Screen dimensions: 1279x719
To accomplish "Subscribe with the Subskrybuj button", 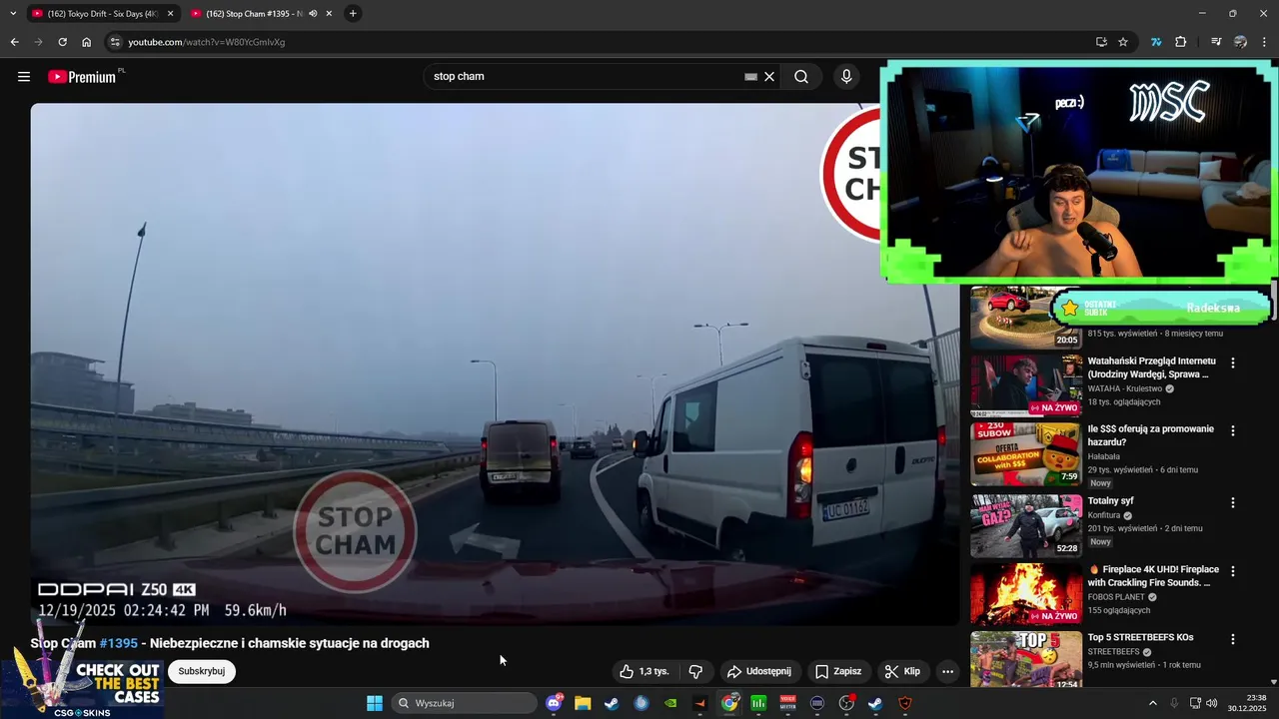I will pos(202,671).
